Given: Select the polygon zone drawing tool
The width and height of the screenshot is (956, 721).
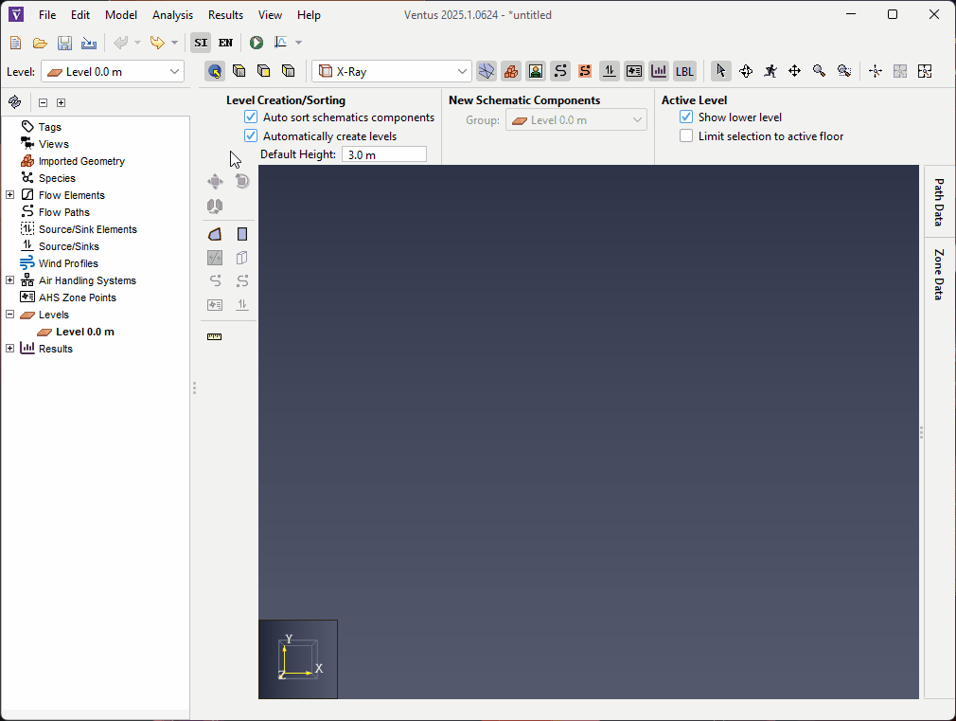Looking at the screenshot, I should (x=215, y=234).
